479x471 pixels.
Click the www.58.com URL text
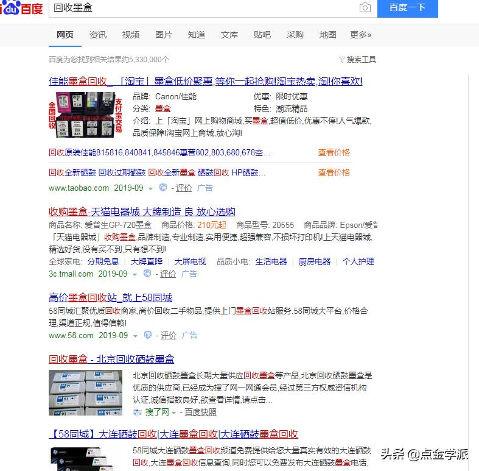coord(71,335)
